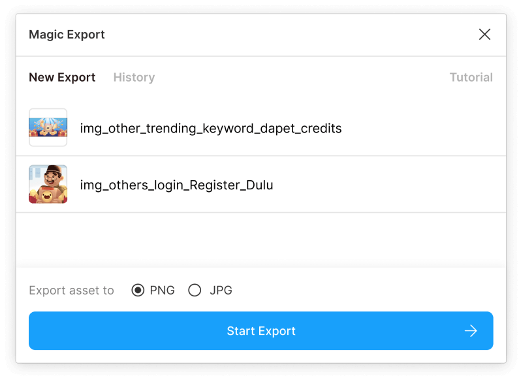The height and width of the screenshot is (380, 521).
Task: Choose the JPG radio button
Action: coord(195,291)
